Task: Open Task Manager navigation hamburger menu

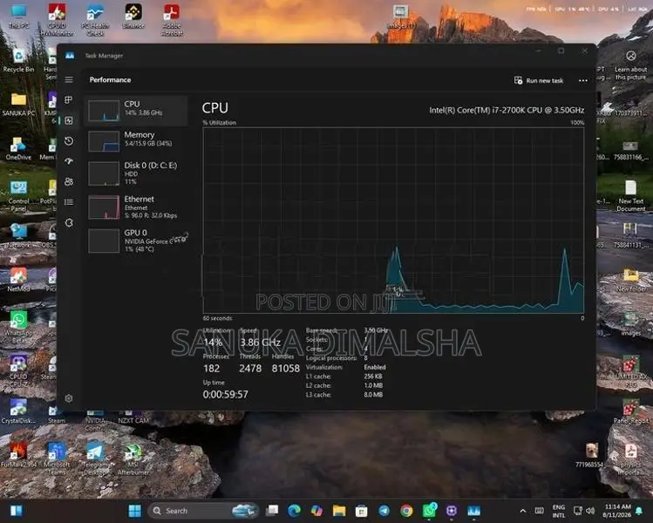Action: point(69,79)
